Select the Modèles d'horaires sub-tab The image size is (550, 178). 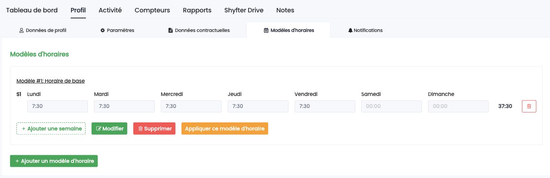(289, 30)
